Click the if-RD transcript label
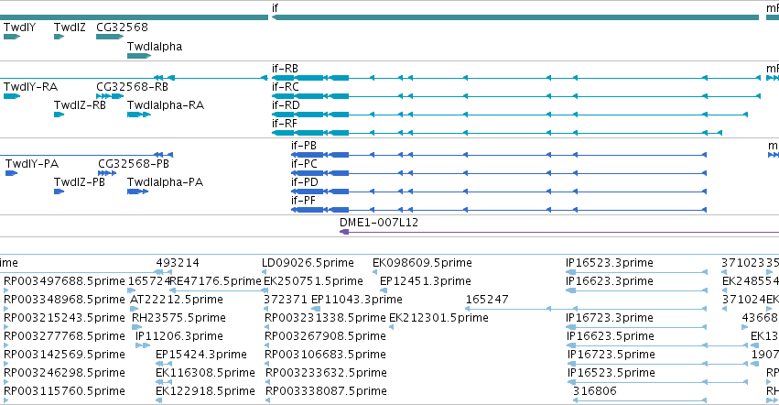Viewport: 779px width, 405px height. tap(286, 105)
